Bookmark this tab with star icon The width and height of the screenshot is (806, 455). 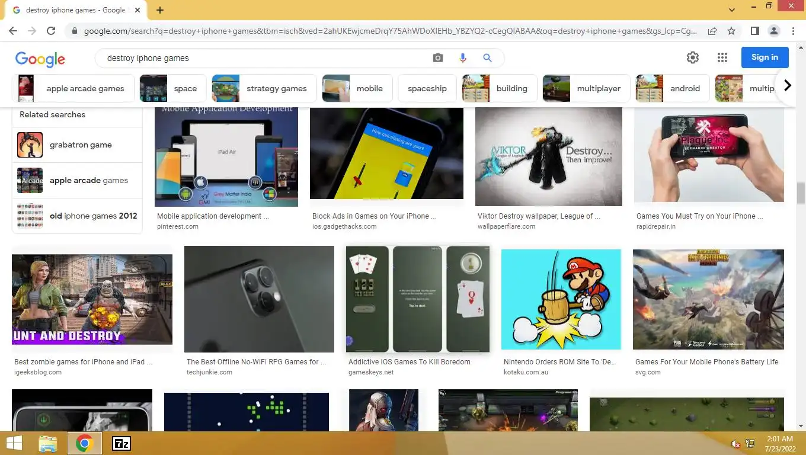(731, 31)
